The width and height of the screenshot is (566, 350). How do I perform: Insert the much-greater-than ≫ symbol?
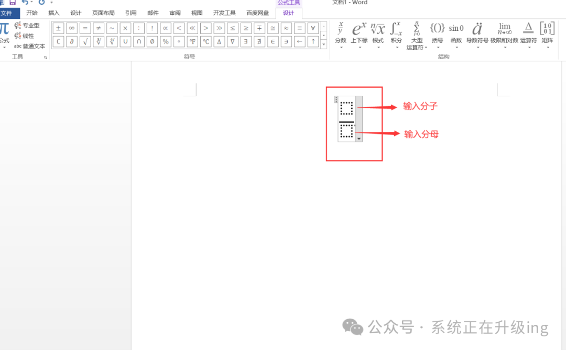[219, 28]
